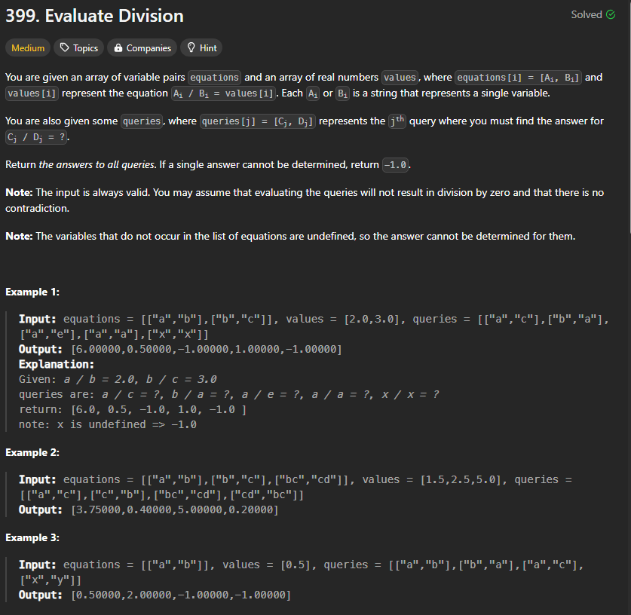Image resolution: width=631 pixels, height=615 pixels.
Task: Click the Medium difficulty badge
Action: (x=28, y=48)
